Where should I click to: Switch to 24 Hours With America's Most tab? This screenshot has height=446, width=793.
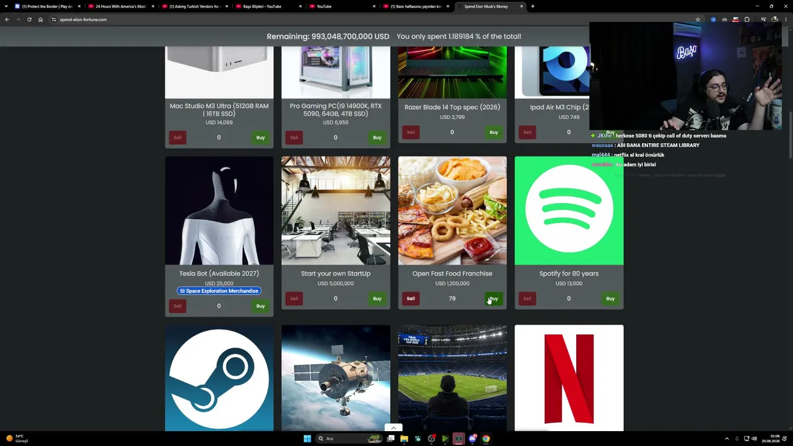pyautogui.click(x=120, y=6)
